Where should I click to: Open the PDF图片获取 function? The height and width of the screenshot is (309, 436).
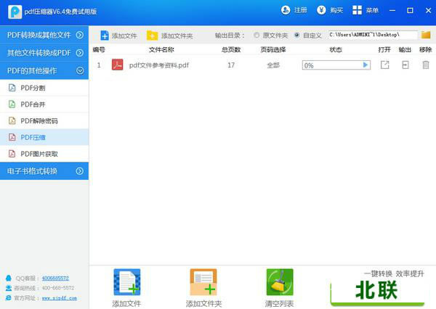point(44,154)
